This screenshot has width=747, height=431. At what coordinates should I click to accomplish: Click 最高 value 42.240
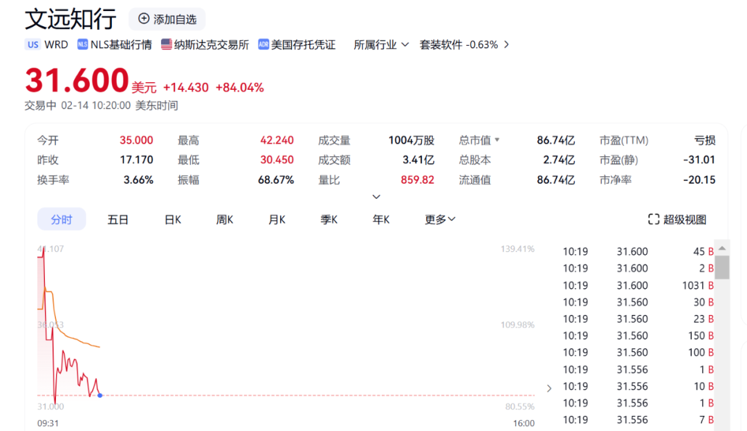tap(277, 140)
